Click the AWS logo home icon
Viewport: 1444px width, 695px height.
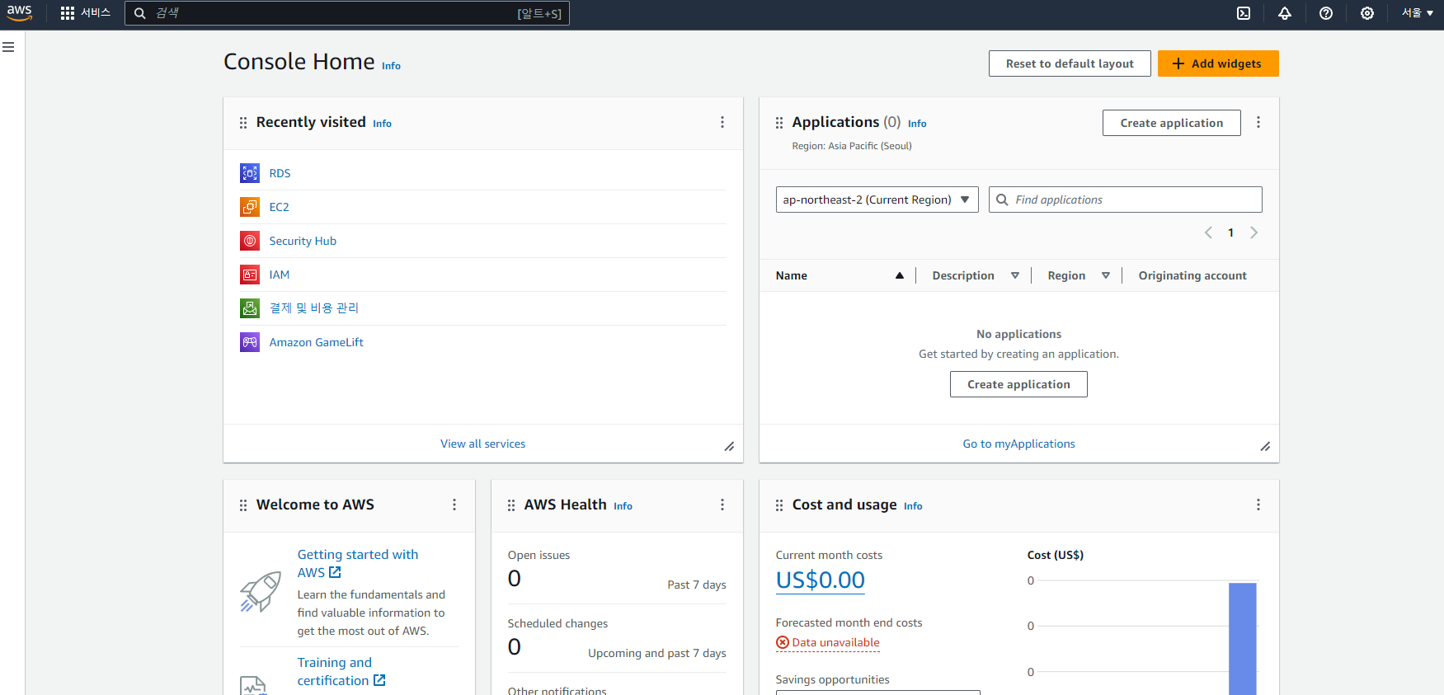(19, 13)
